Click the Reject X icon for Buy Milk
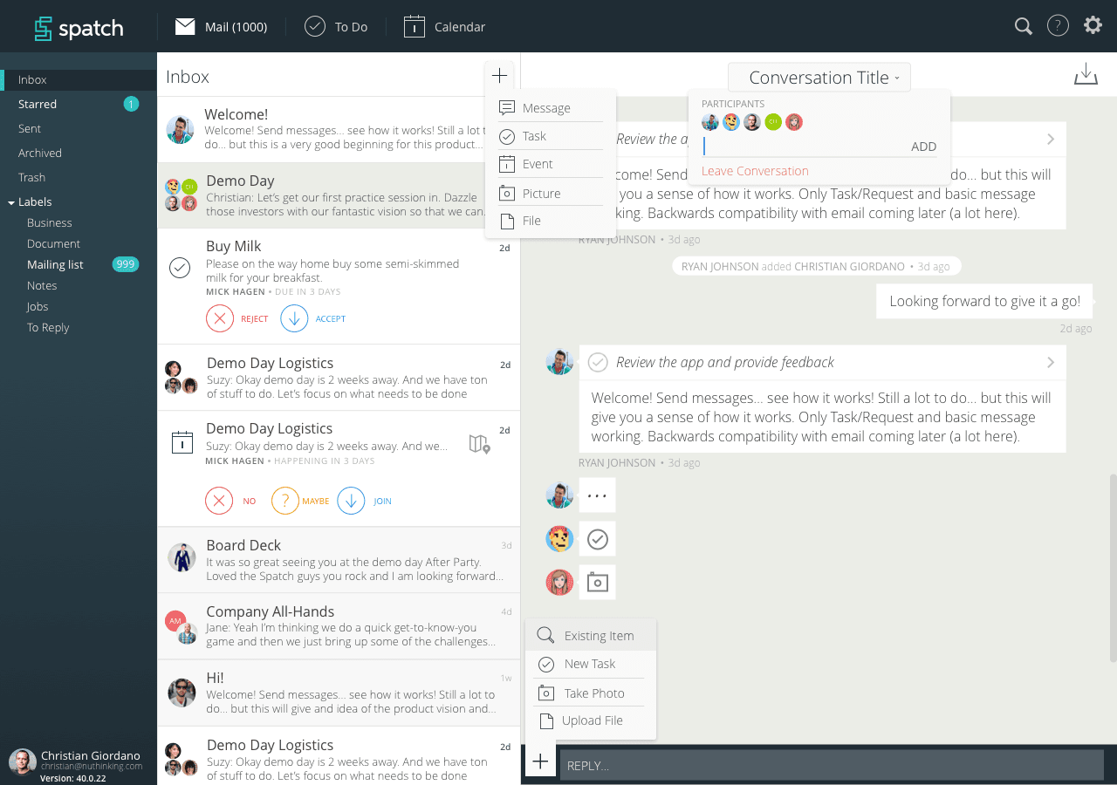The height and width of the screenshot is (785, 1117). (220, 318)
